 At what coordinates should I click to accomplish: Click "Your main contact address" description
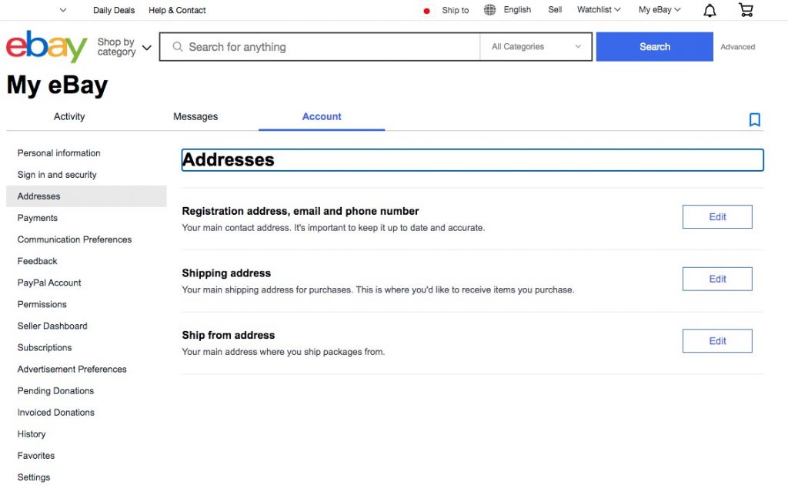(333, 228)
